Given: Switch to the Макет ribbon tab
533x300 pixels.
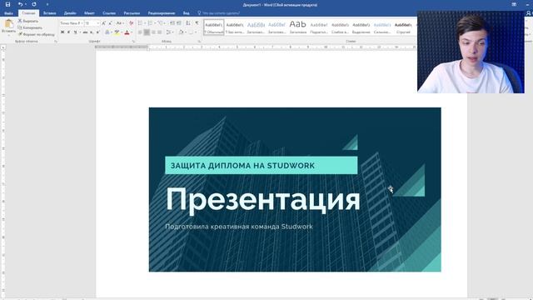Looking at the screenshot, I should [x=89, y=13].
